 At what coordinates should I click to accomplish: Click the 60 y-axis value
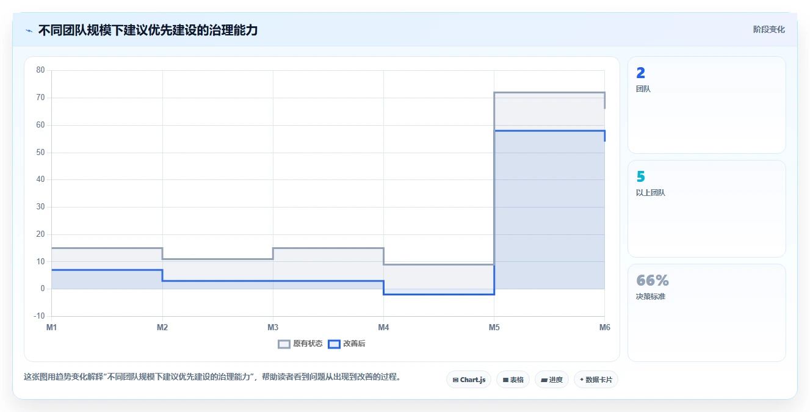[x=41, y=125]
